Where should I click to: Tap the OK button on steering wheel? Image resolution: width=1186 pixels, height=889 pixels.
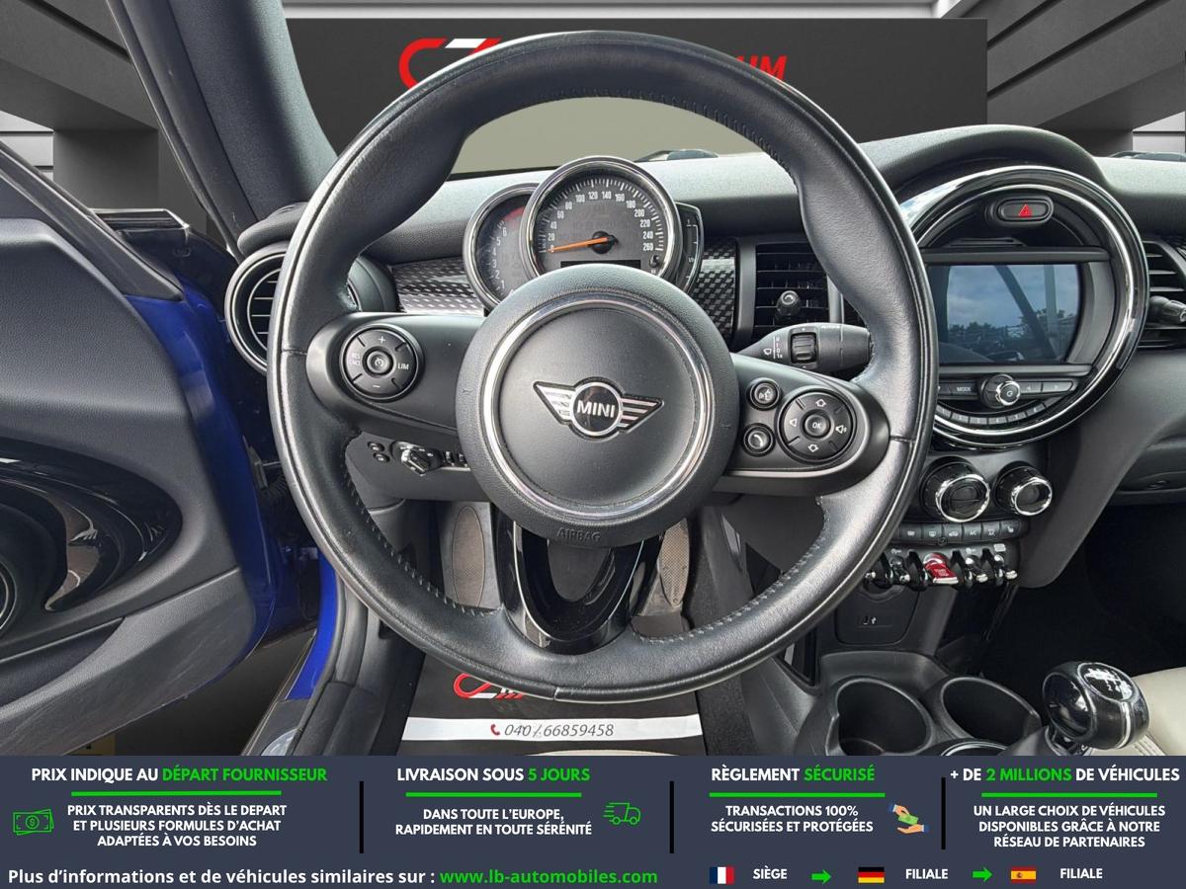pyautogui.click(x=815, y=427)
